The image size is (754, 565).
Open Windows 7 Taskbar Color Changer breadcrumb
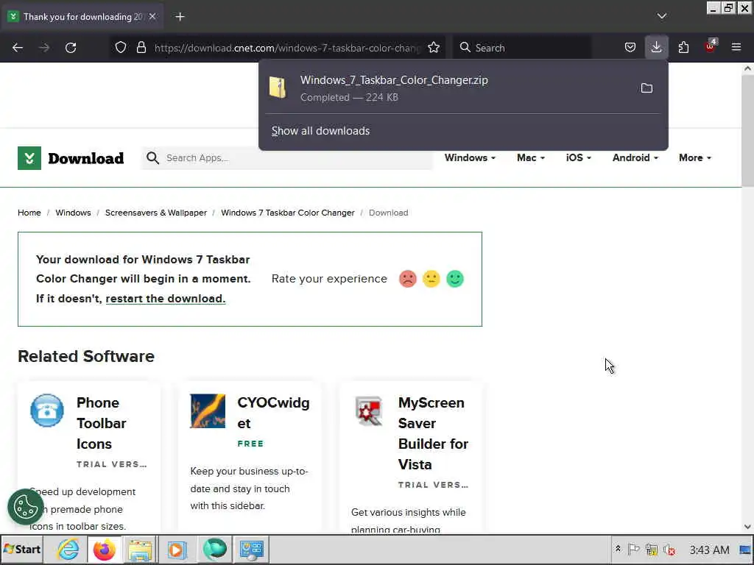click(x=288, y=213)
